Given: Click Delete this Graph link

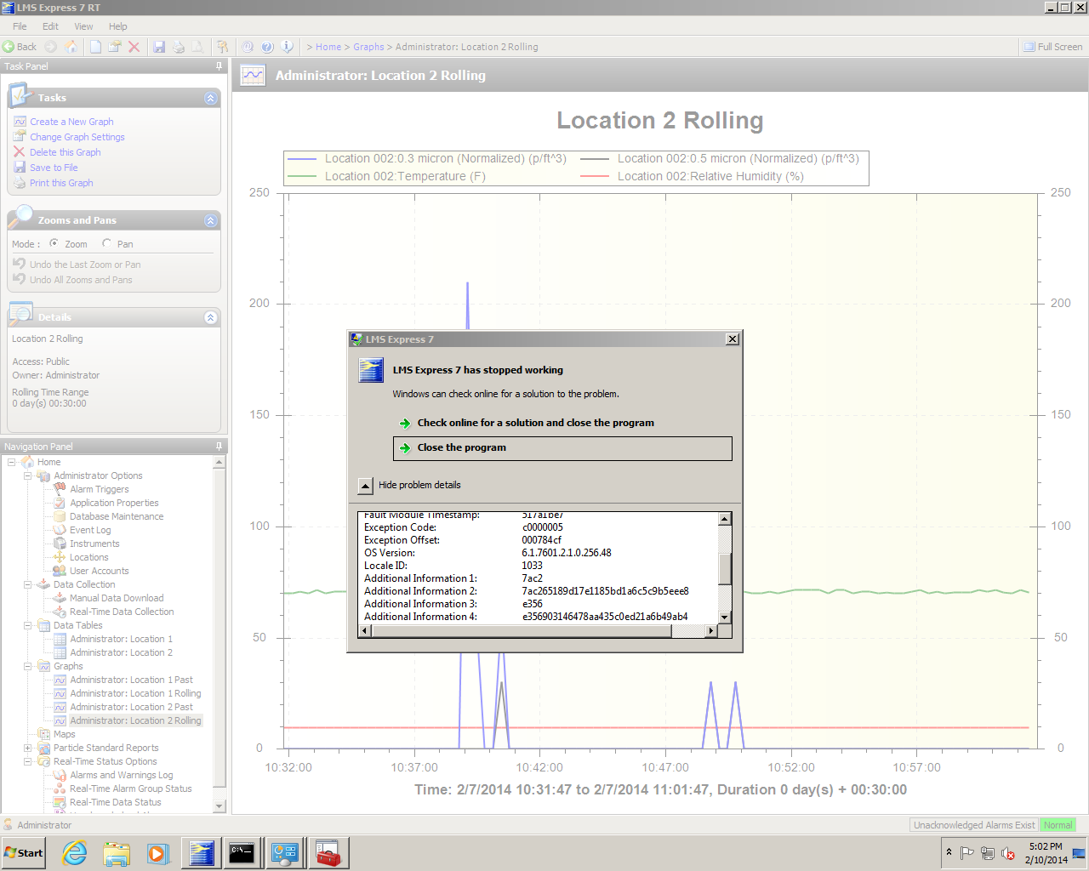Looking at the screenshot, I should (x=65, y=152).
